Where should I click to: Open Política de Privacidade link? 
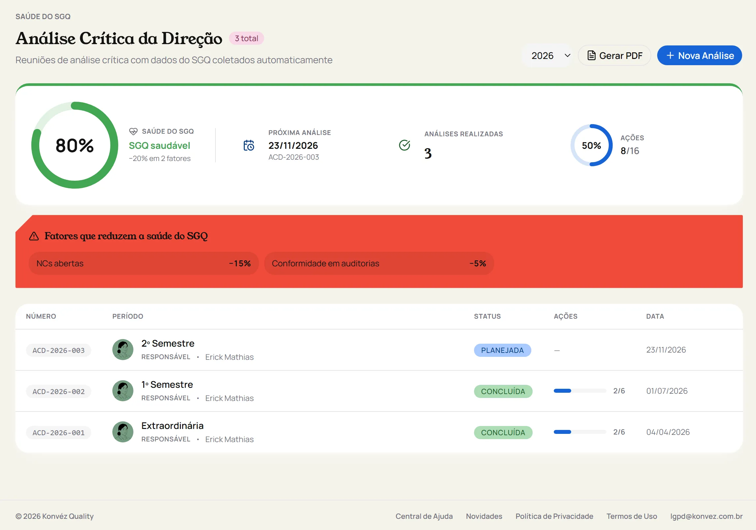click(x=554, y=516)
